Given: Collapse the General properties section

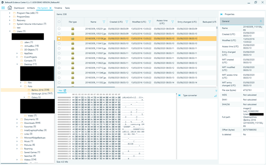Looking at the screenshot, I should tap(261, 21).
